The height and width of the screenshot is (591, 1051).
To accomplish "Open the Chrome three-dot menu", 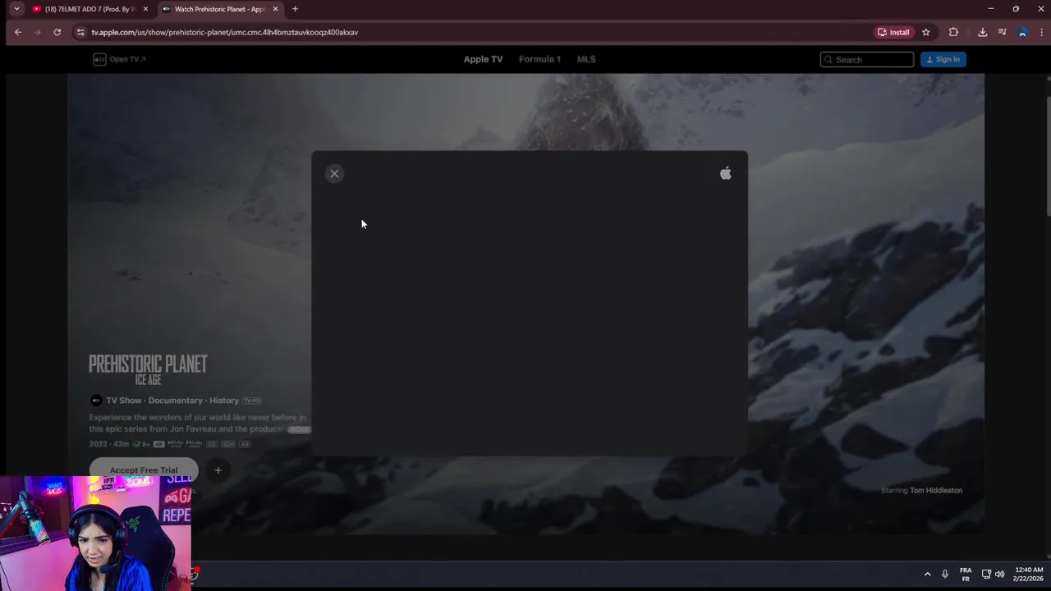I will click(x=1041, y=32).
